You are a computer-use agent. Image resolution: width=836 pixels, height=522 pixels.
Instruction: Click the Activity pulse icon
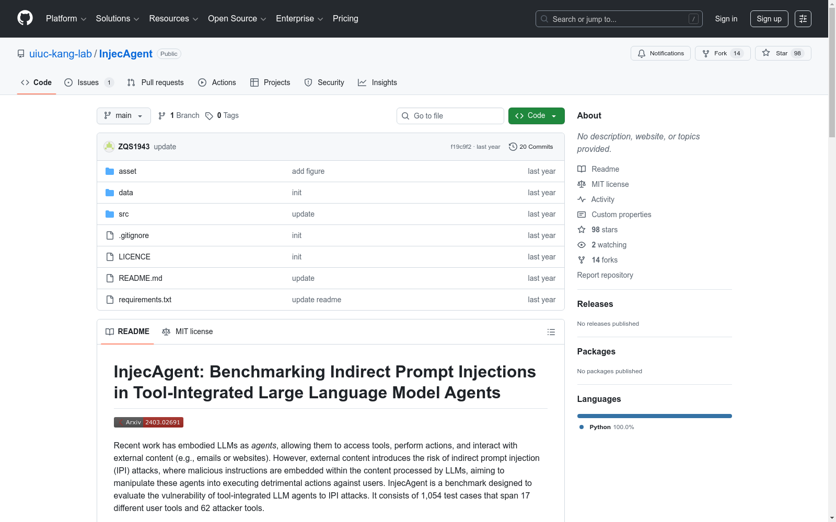pyautogui.click(x=582, y=199)
